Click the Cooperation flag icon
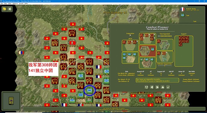 [130, 35]
